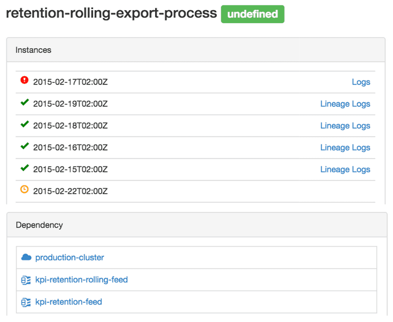Open Lineage for the 2015-02-15 instance

coord(335,170)
